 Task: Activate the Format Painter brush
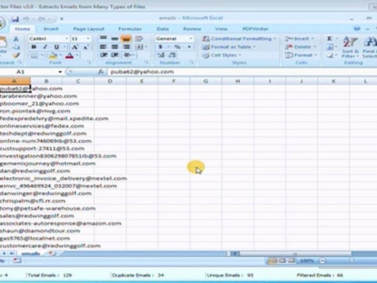click(x=16, y=55)
